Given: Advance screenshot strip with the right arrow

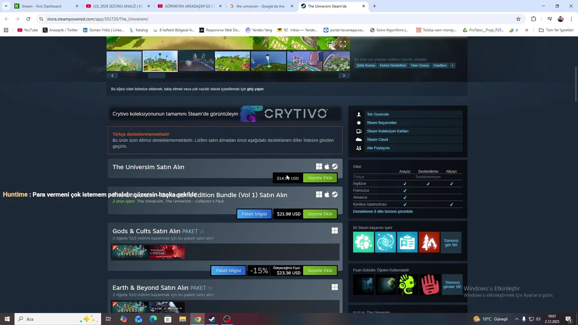Looking at the screenshot, I should pos(344,75).
